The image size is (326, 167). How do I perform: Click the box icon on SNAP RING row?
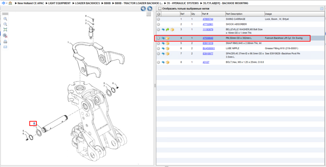(x=168, y=44)
